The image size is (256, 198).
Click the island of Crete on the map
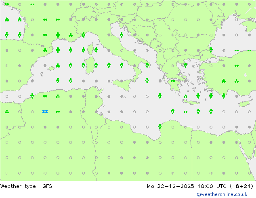pyautogui.click(x=191, y=102)
